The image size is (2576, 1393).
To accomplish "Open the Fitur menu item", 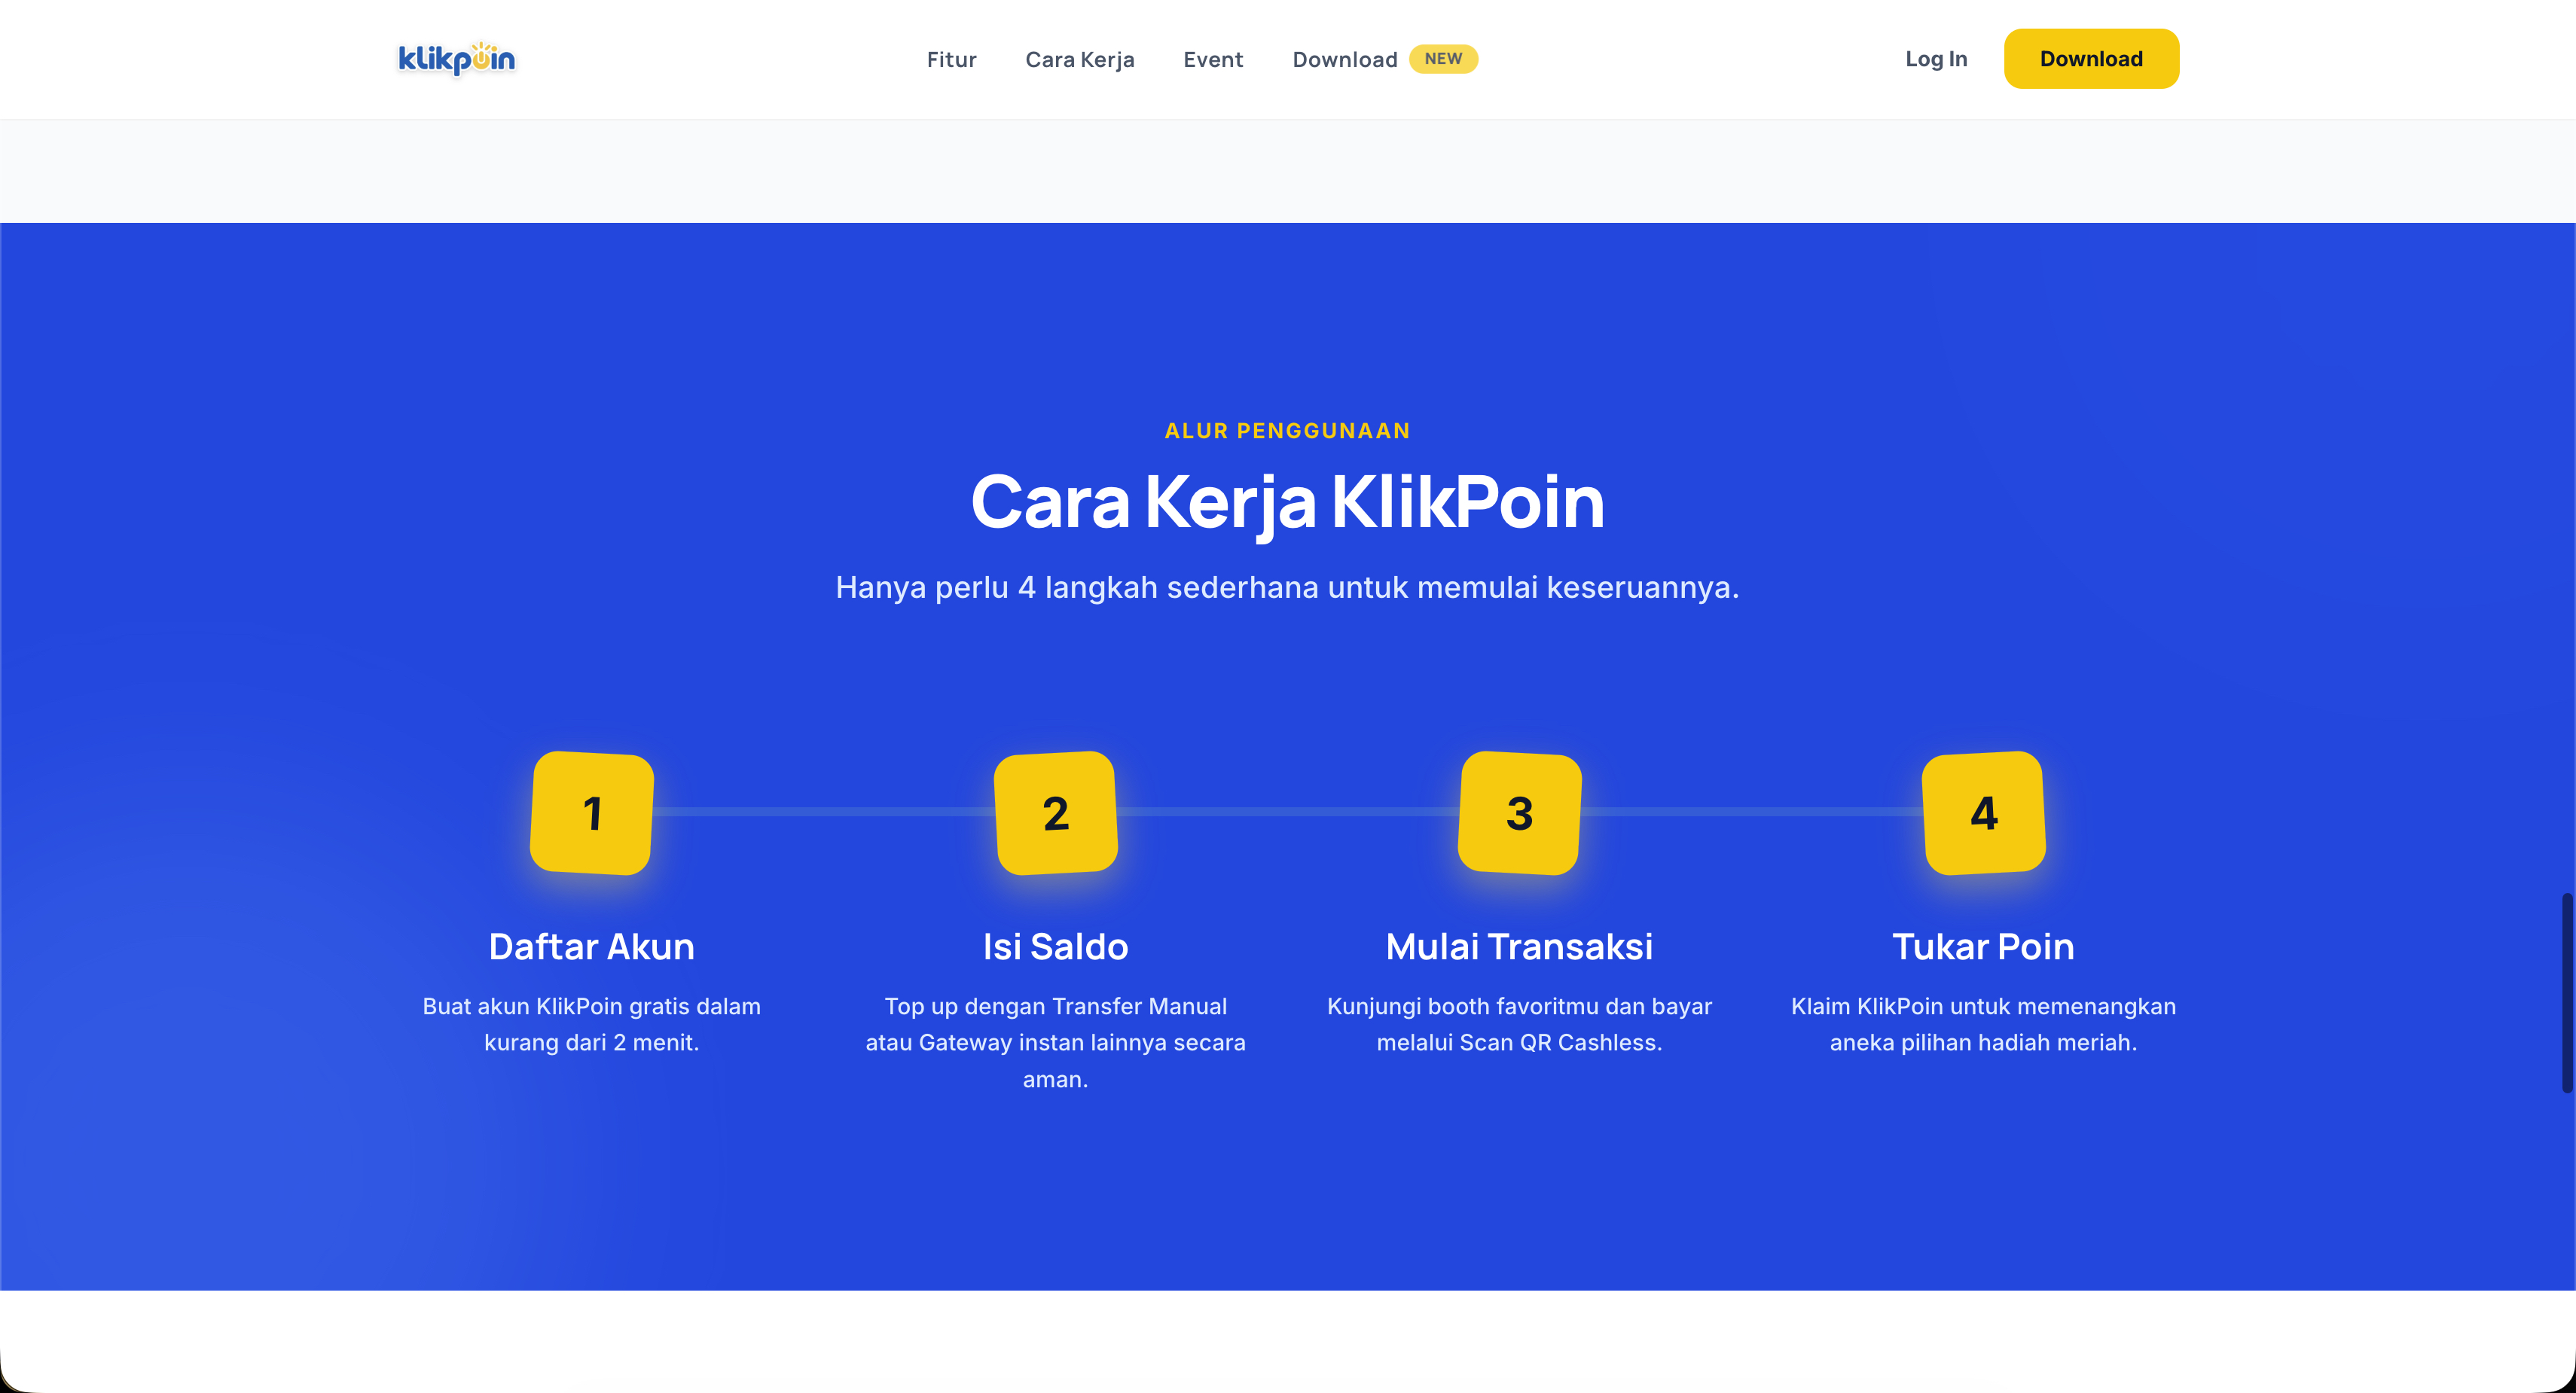I will 951,59.
